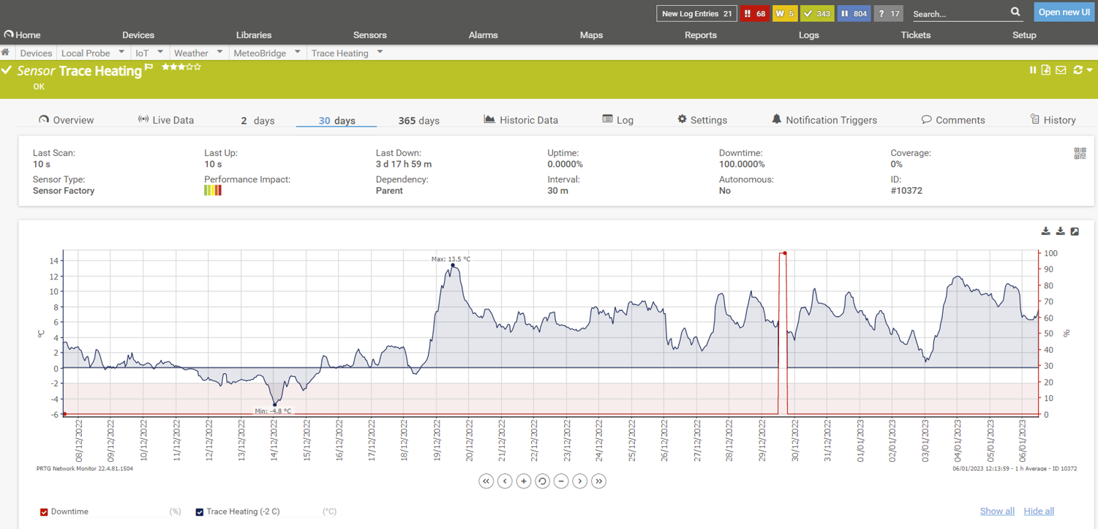The width and height of the screenshot is (1098, 529).
Task: Click the Show all link
Action: tap(997, 511)
